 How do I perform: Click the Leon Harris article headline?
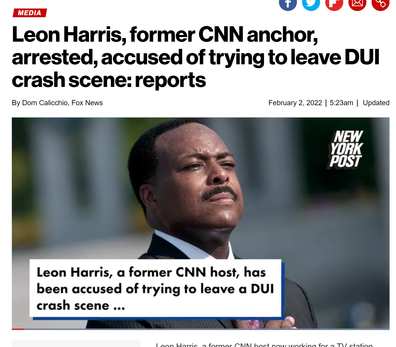(x=196, y=57)
